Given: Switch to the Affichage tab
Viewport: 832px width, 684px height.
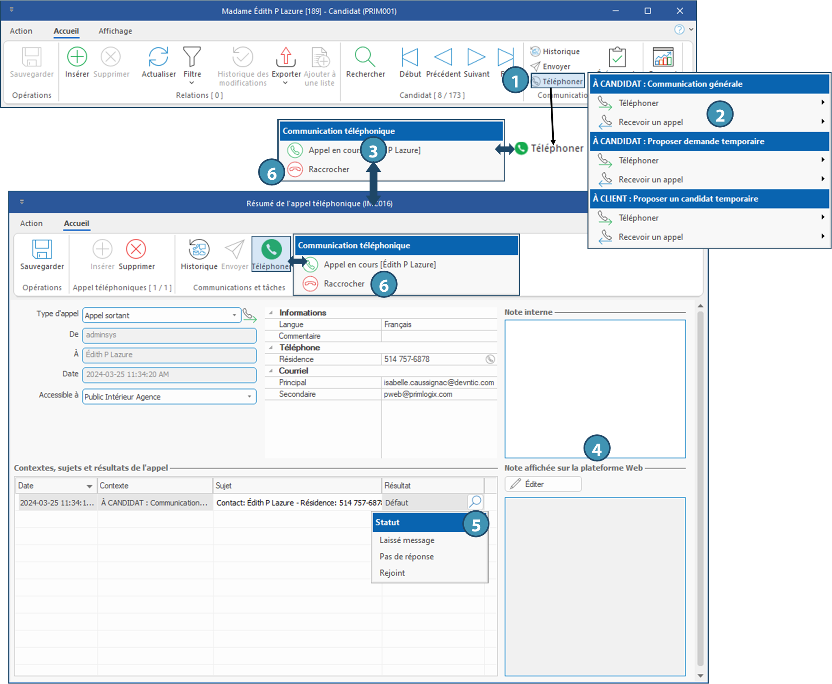Looking at the screenshot, I should click(115, 31).
